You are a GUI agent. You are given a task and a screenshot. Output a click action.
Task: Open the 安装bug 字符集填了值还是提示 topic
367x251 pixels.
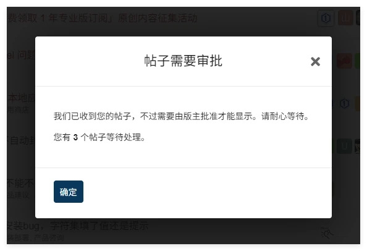(77, 226)
